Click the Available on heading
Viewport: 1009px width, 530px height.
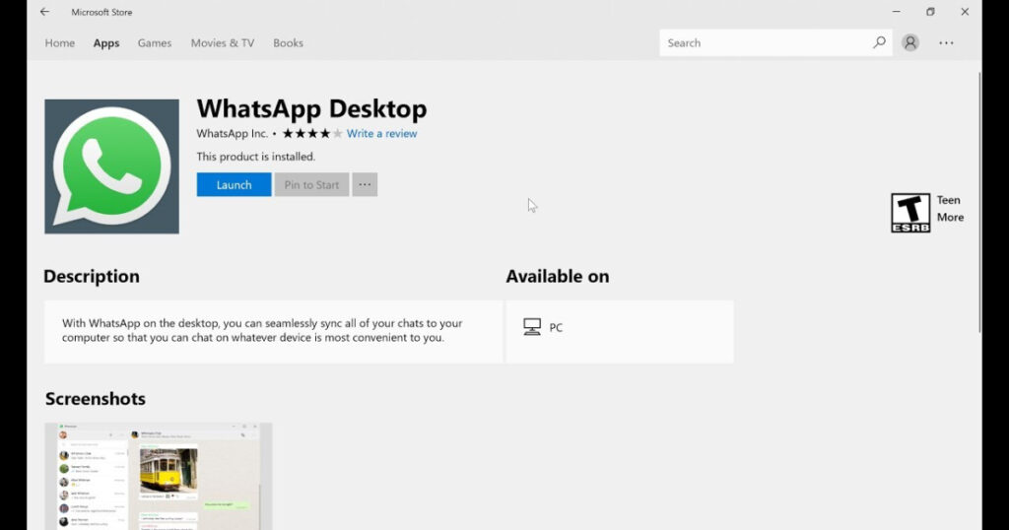pos(558,276)
